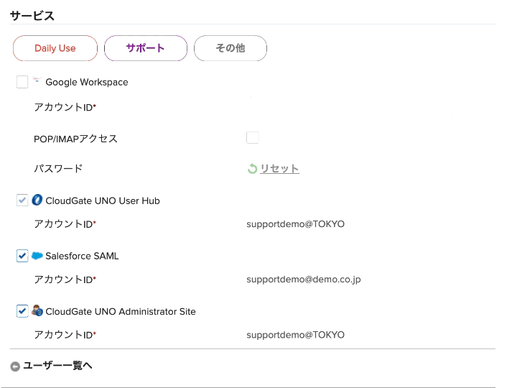Click the supportdemo@demo.co.jp account value

click(304, 280)
